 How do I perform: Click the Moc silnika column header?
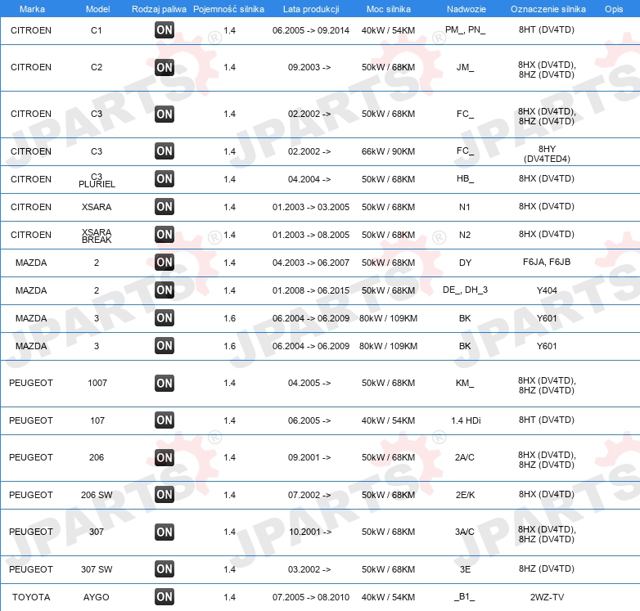(389, 9)
